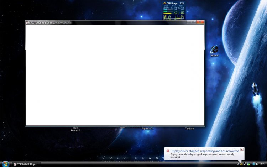
Task: Open the Team Fortress 2 desktop shortcut
Action: 75,129
